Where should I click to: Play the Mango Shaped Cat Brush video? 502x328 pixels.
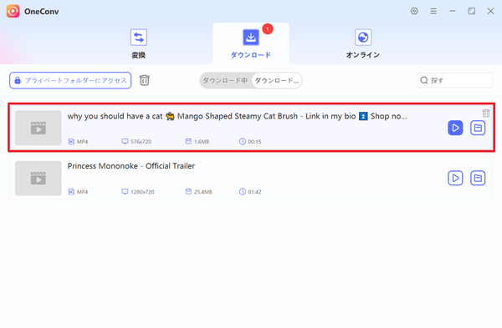click(455, 128)
